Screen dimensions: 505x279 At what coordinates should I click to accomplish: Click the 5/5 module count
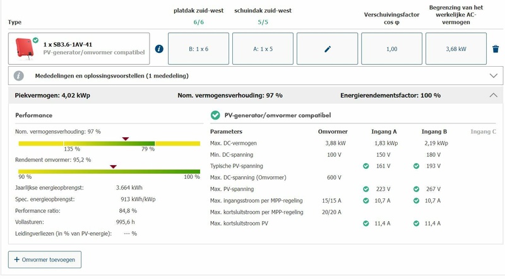pyautogui.click(x=263, y=22)
